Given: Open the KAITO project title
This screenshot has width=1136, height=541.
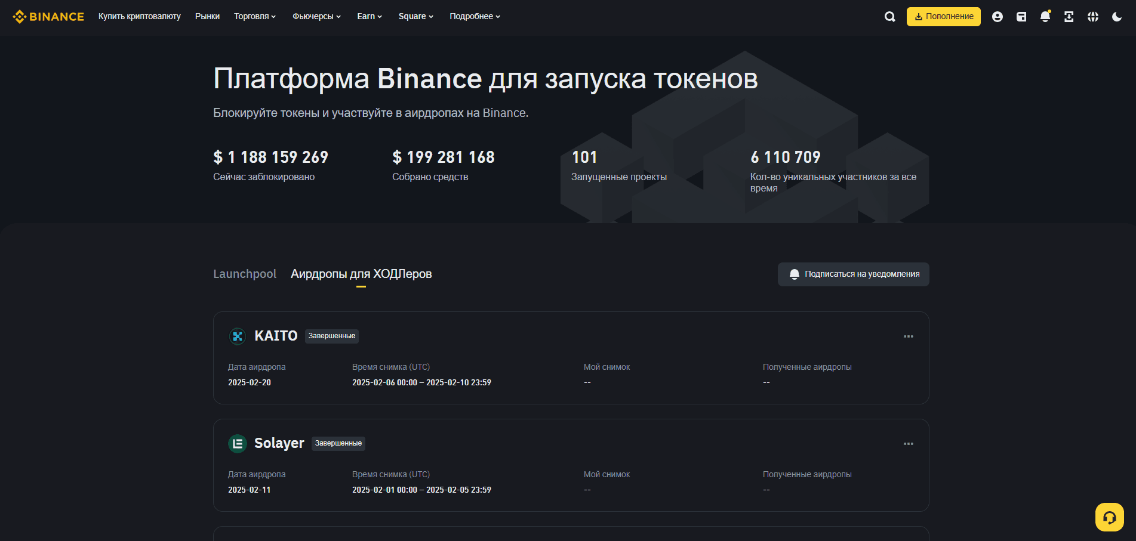Looking at the screenshot, I should pyautogui.click(x=276, y=336).
